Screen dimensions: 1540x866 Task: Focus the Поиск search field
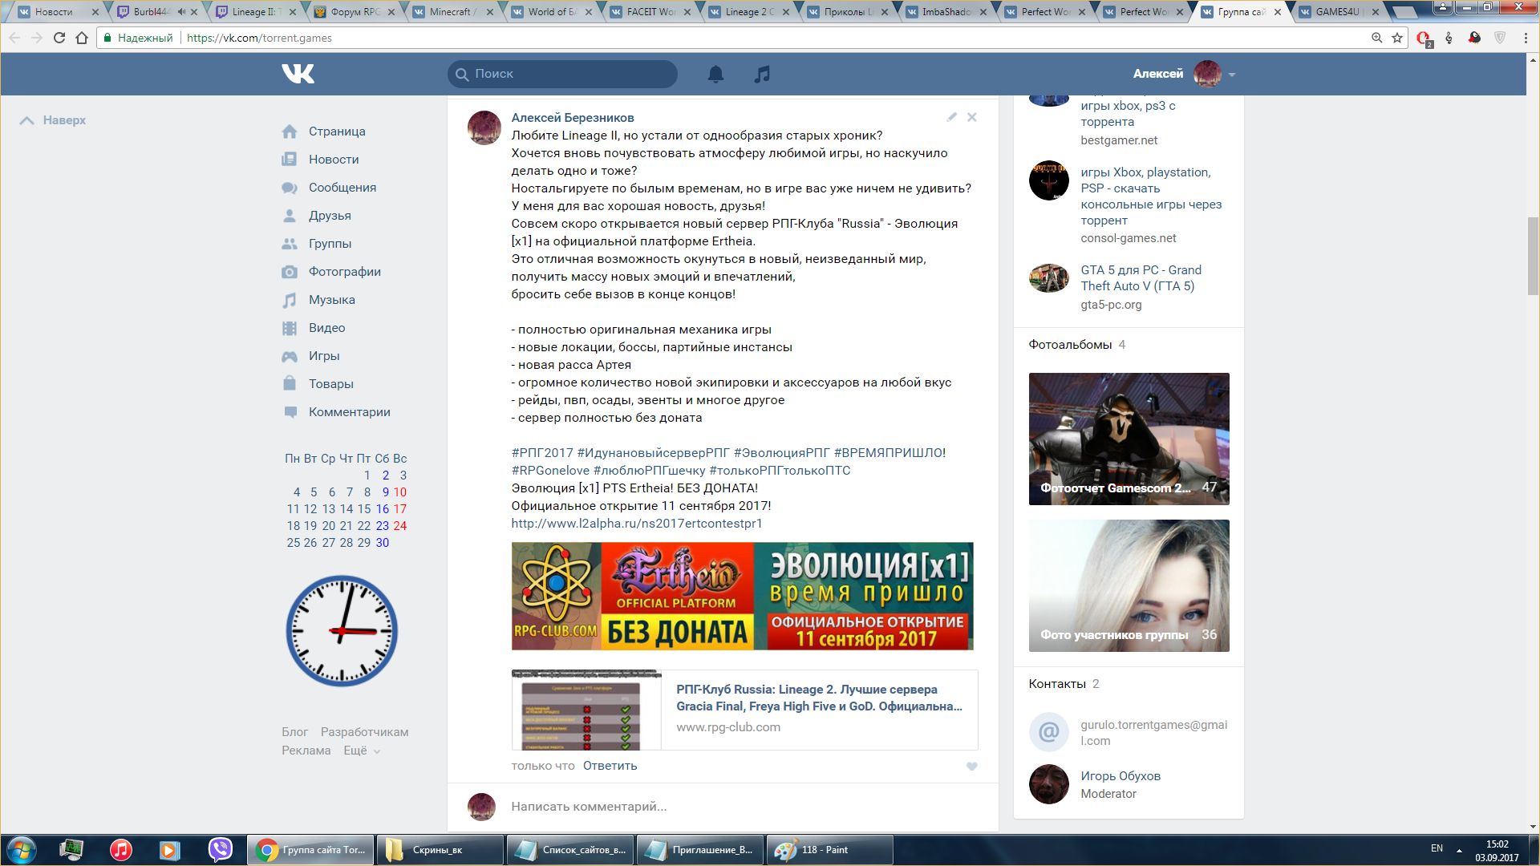(x=562, y=74)
